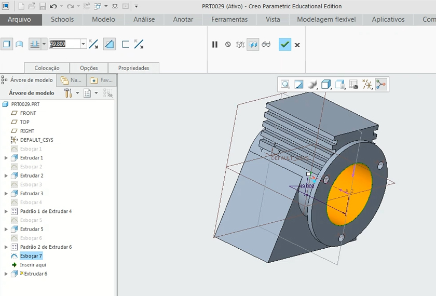Accept the extrude with the green checkmark
The width and height of the screenshot is (436, 296).
coord(284,45)
